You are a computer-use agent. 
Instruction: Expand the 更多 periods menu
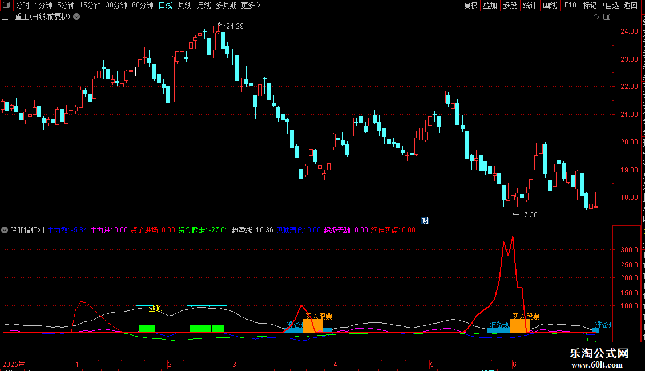click(251, 5)
